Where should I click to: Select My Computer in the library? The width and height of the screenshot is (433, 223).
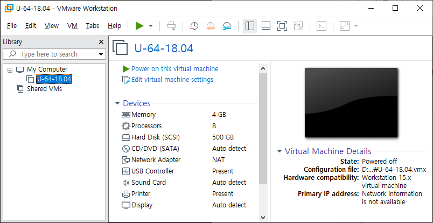pos(47,69)
